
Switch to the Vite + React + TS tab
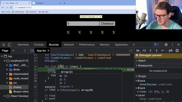16,3
